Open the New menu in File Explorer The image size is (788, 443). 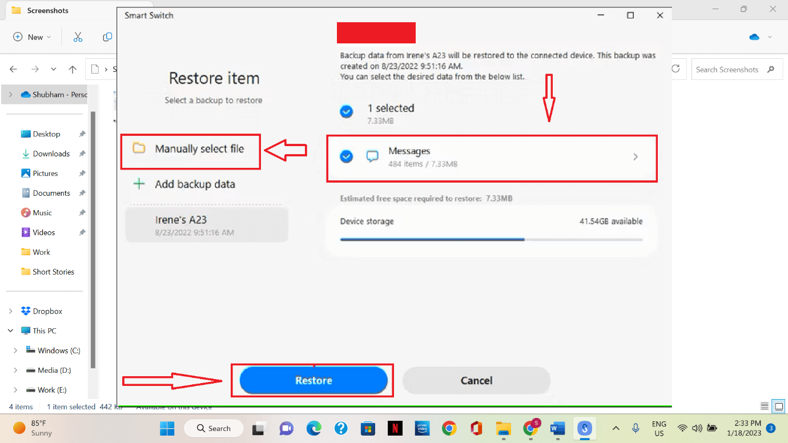click(x=32, y=37)
